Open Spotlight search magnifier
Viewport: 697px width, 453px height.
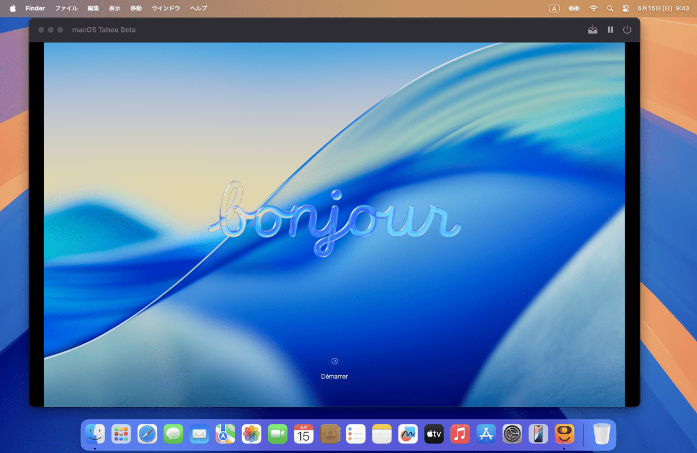coord(610,9)
